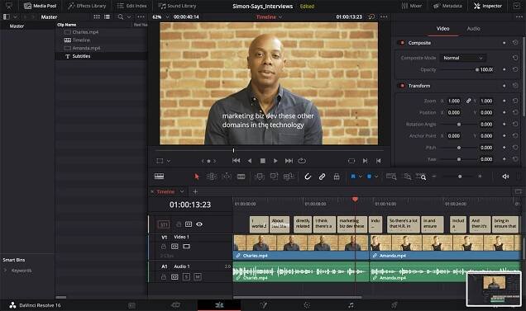Select the Blade Edit Mode tool
The width and height of the screenshot is (526, 311).
pyautogui.click(x=241, y=177)
